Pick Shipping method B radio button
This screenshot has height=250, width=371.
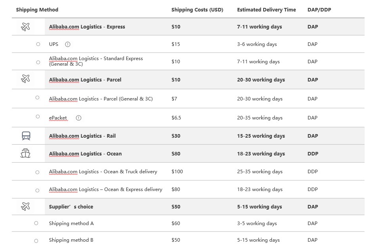click(x=36, y=241)
